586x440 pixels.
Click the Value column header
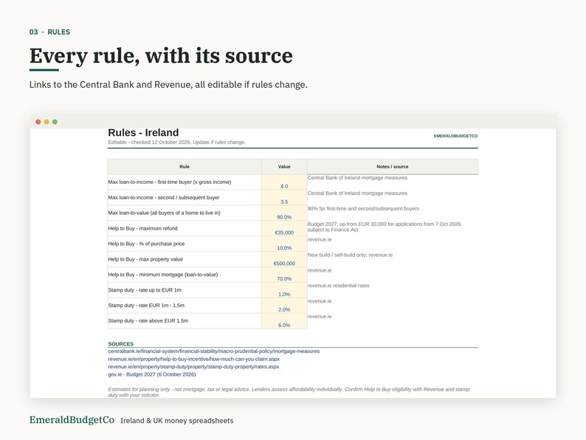[284, 167]
